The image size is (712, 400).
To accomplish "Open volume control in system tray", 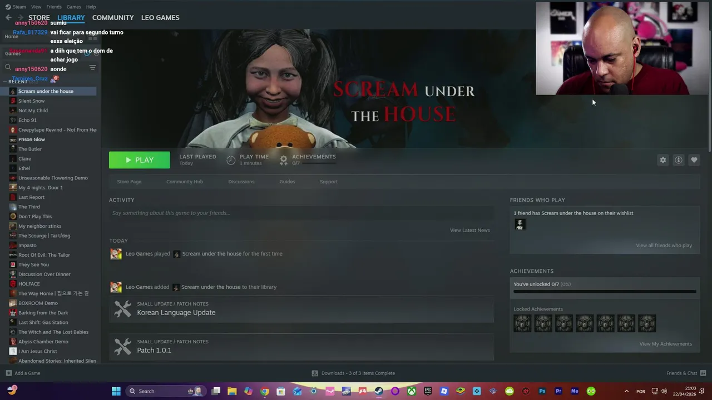I will pos(664,391).
